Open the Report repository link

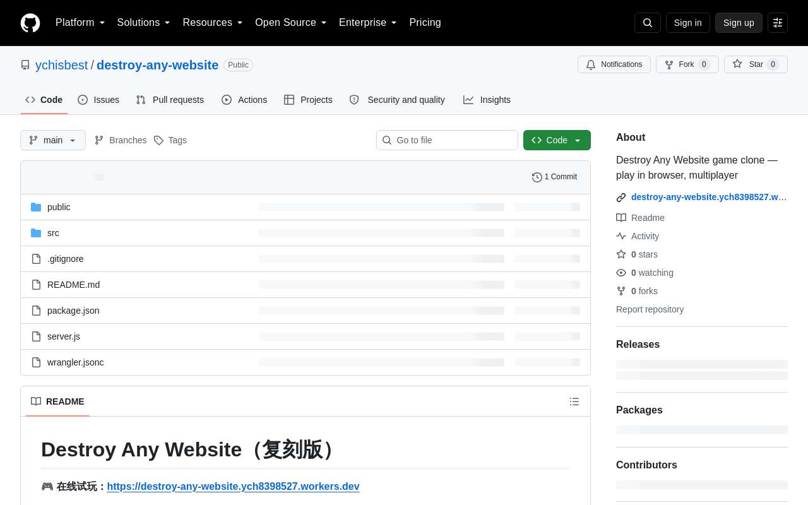coord(650,309)
